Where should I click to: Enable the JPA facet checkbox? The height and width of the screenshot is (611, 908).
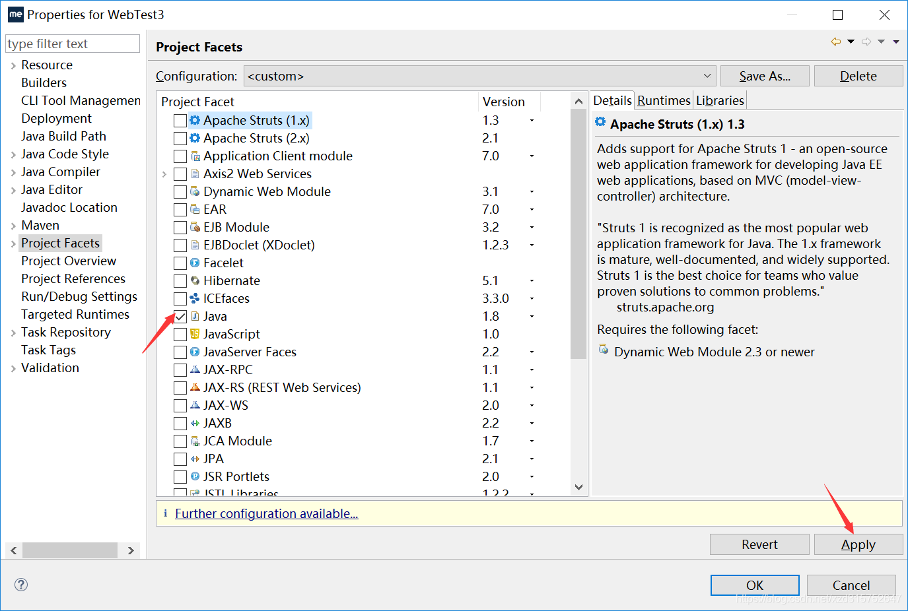pyautogui.click(x=180, y=459)
